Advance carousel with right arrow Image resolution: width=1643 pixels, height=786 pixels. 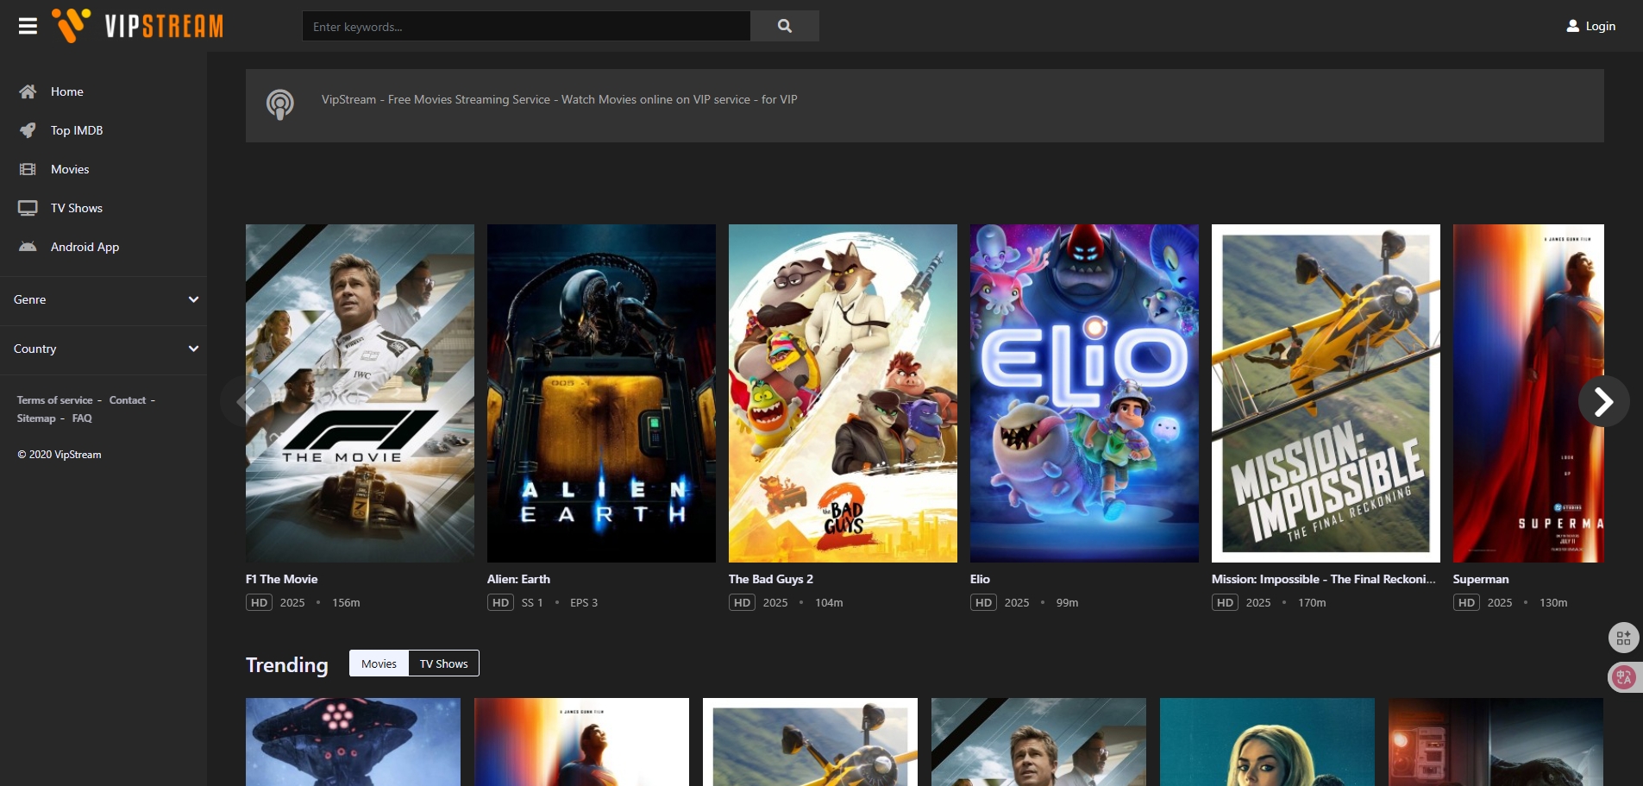[1603, 401]
